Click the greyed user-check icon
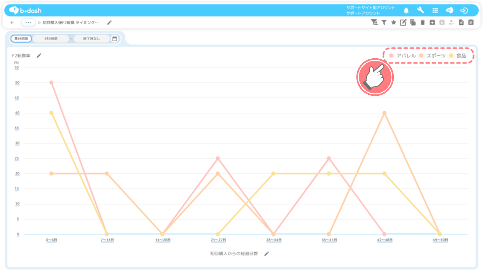This screenshot has width=483, height=272. (452, 23)
